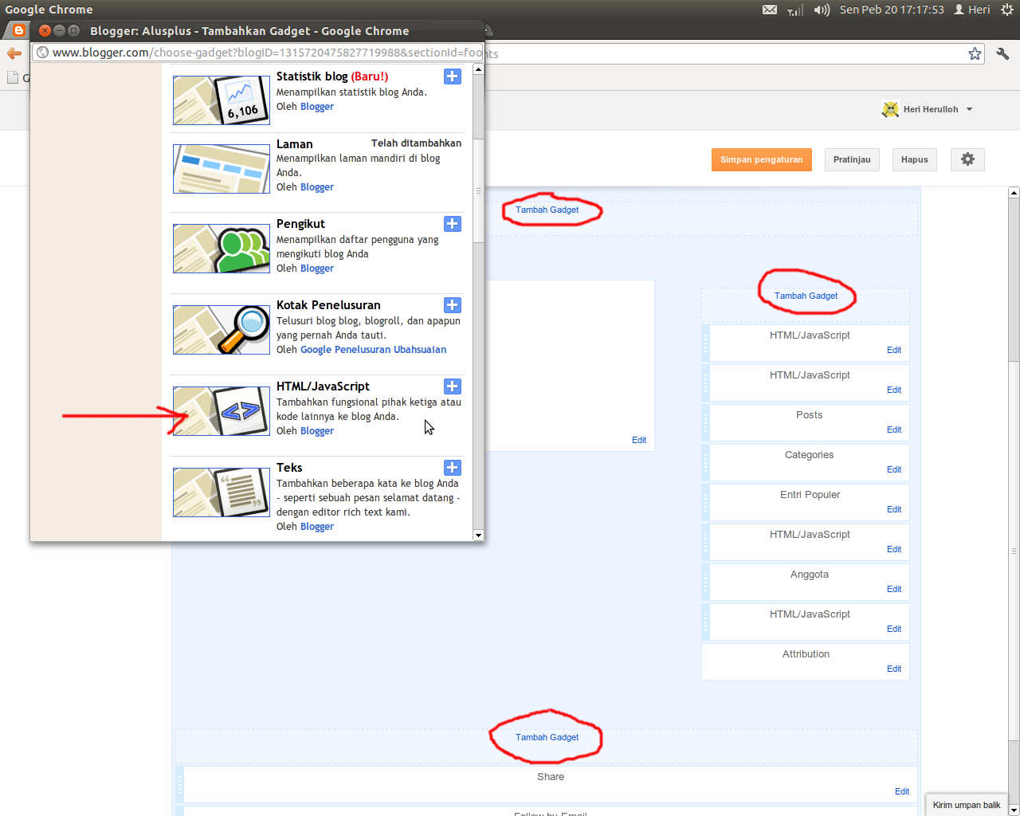Screen dimensions: 1020x816
Task: Click the Posts gadget box
Action: click(x=806, y=422)
